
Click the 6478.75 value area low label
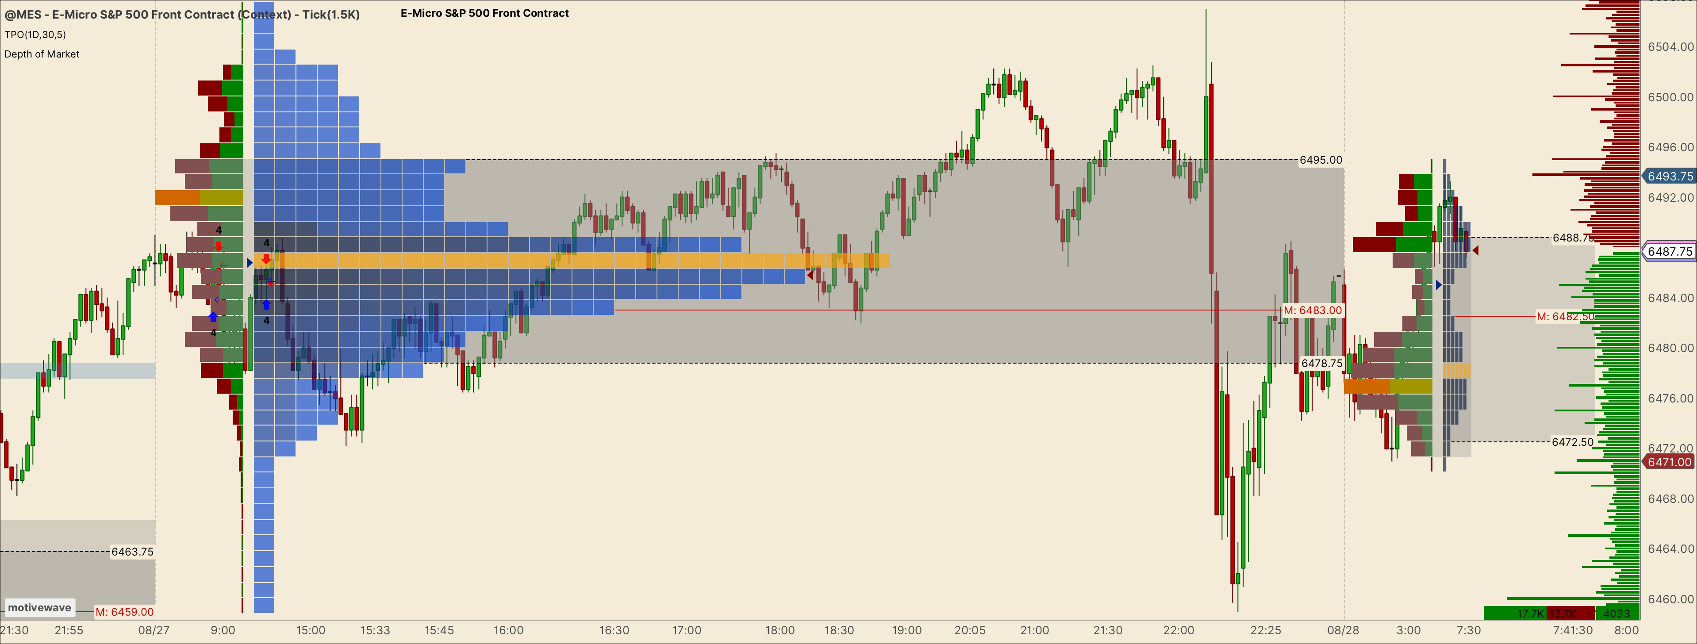1321,364
